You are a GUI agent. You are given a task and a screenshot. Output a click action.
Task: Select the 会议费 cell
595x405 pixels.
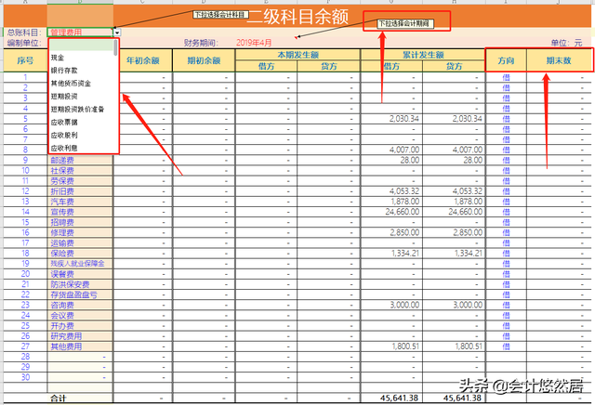80,316
